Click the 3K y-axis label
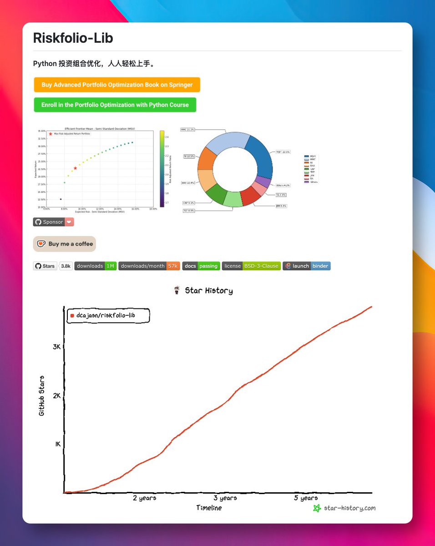This screenshot has height=546, width=435. pos(56,347)
